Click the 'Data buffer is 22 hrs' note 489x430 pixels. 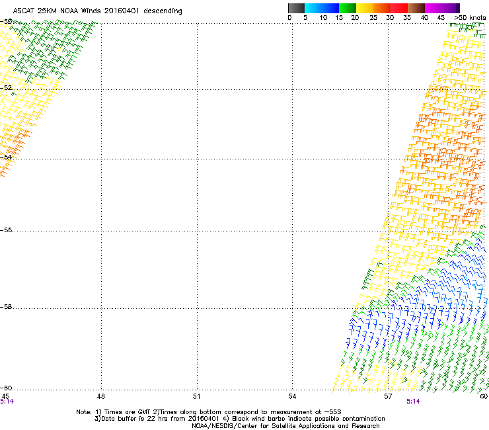[x=239, y=419]
